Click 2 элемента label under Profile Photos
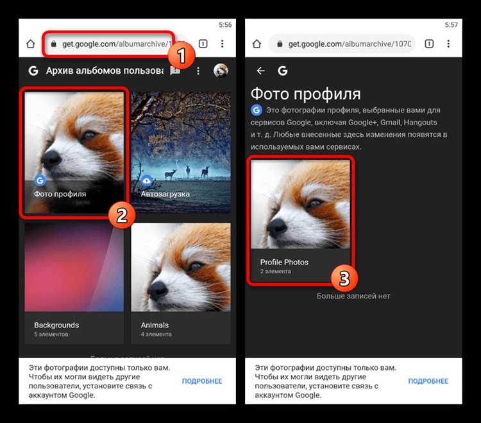The image size is (481, 423). click(x=276, y=272)
